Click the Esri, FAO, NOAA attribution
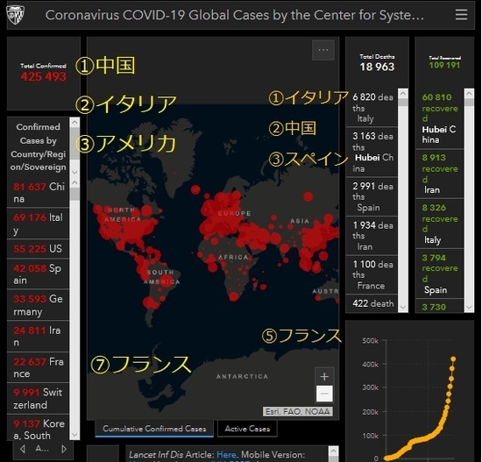 click(x=298, y=411)
